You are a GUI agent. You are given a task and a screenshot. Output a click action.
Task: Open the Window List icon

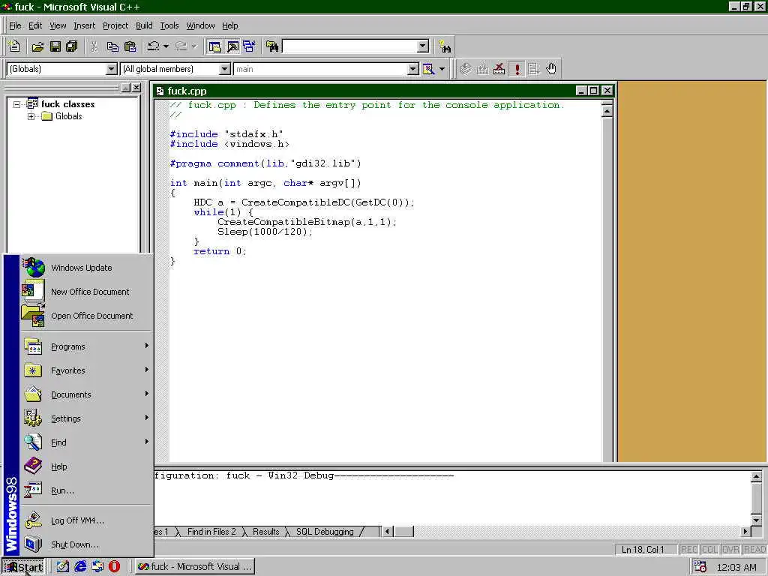coord(249,46)
